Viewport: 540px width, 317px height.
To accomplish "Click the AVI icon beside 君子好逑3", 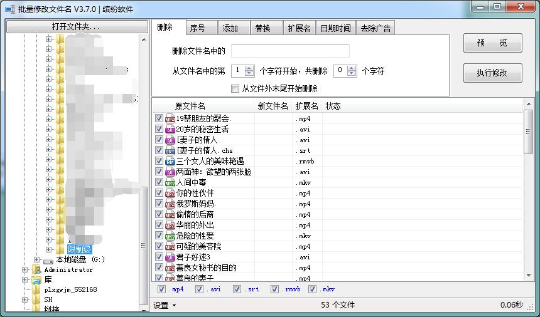I will click(170, 257).
